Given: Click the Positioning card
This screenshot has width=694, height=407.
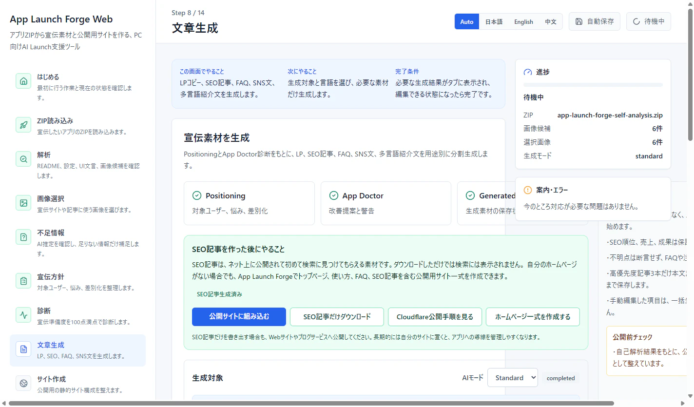Looking at the screenshot, I should (x=249, y=203).
